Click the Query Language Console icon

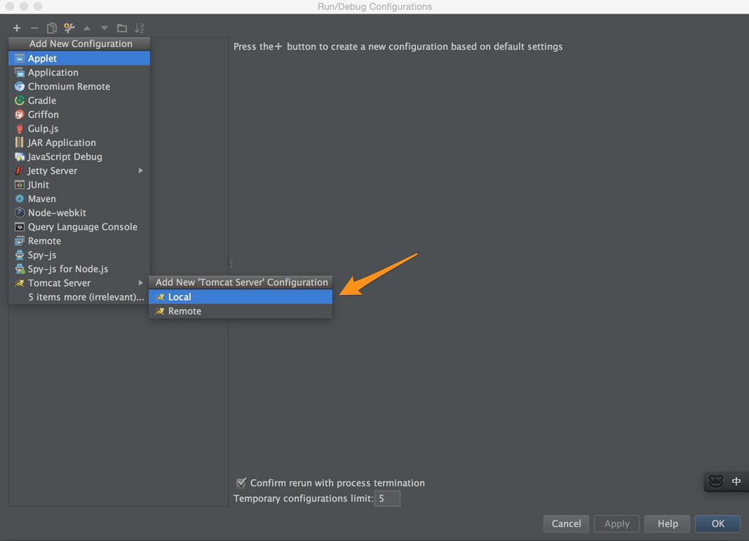(20, 227)
